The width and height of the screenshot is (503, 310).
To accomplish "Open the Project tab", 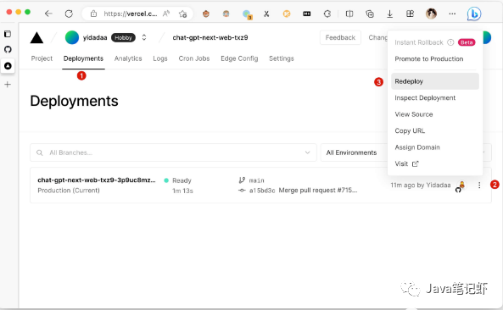I will click(42, 58).
